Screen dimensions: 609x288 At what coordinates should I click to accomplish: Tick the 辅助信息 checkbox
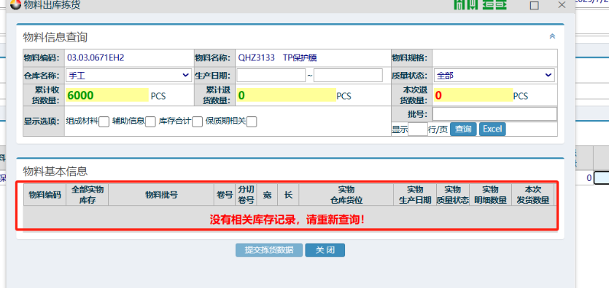coord(150,122)
